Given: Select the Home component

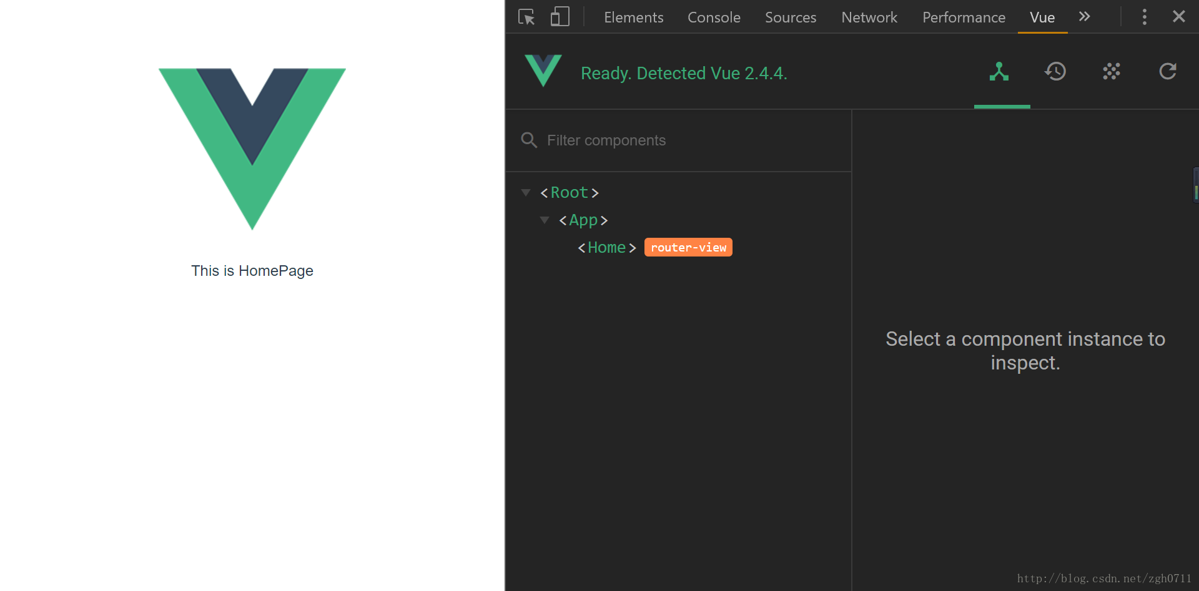Looking at the screenshot, I should 607,248.
